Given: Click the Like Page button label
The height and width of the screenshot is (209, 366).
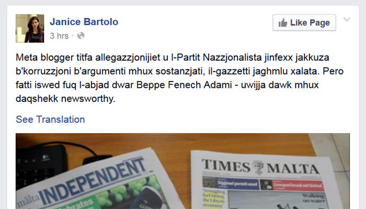Looking at the screenshot, I should click(310, 22).
